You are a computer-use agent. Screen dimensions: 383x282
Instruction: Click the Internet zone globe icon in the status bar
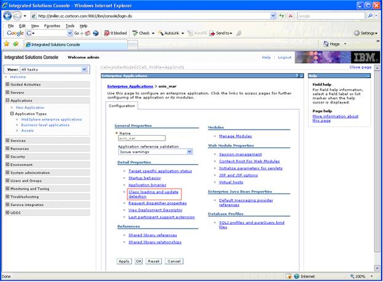pos(296,276)
